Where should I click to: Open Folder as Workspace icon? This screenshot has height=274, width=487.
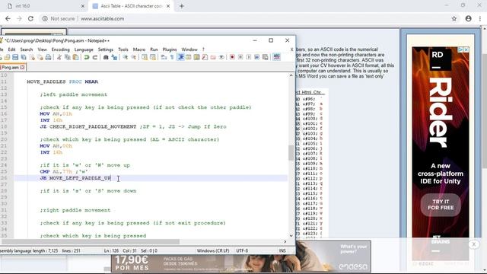click(x=213, y=57)
